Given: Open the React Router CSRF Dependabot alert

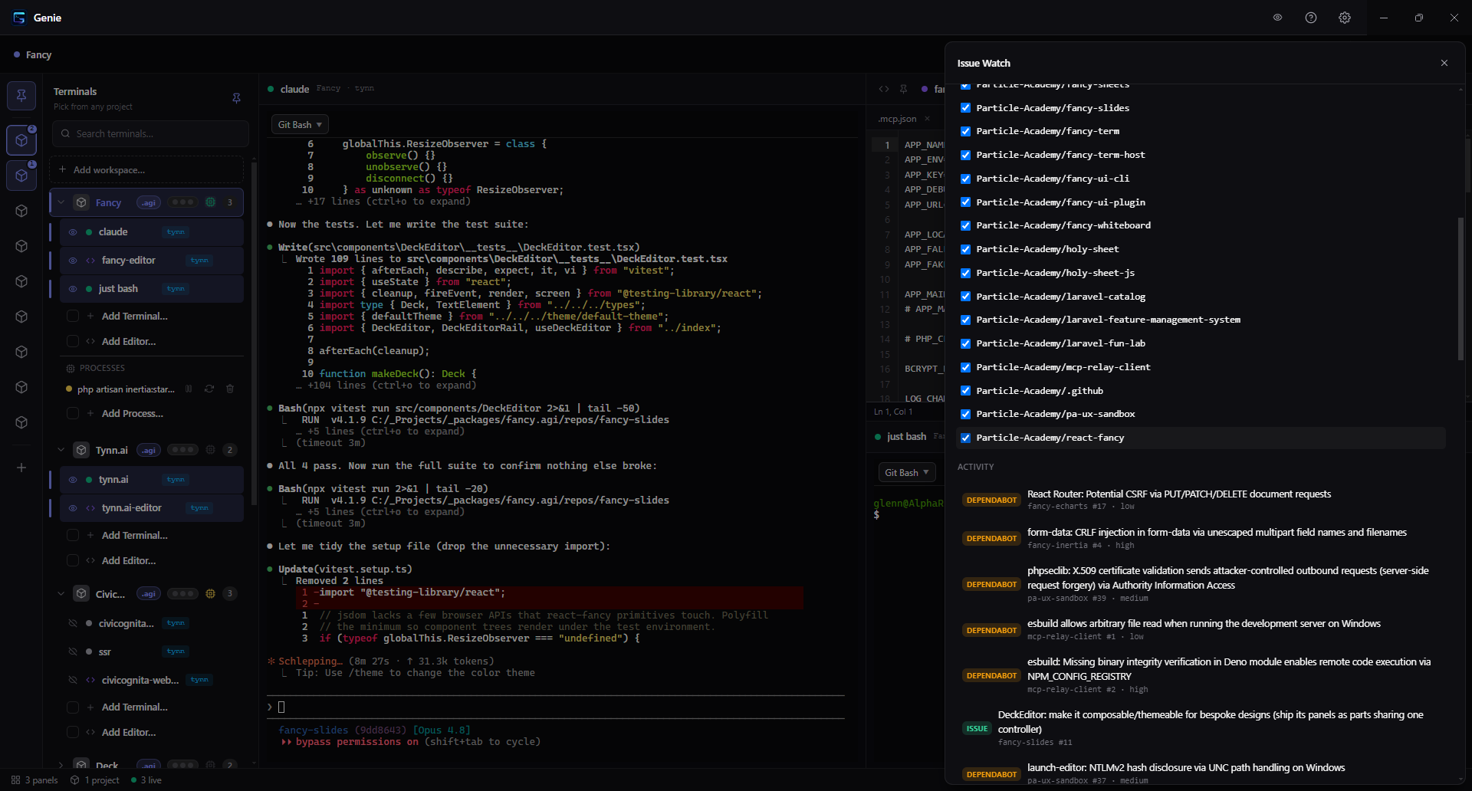Looking at the screenshot, I should pos(1202,500).
